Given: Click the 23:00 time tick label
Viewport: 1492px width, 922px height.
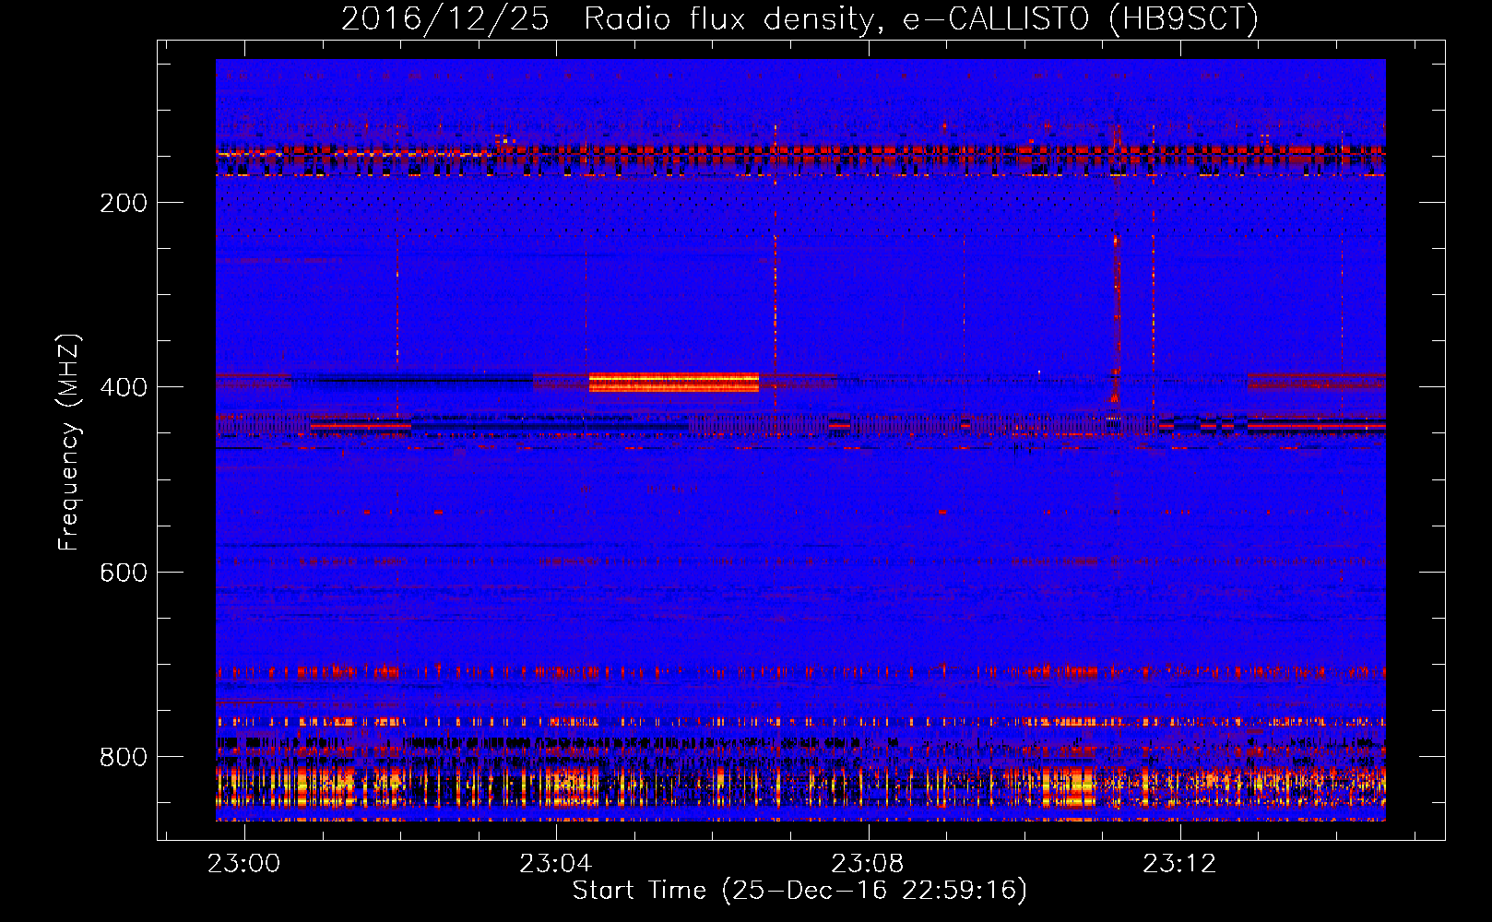Looking at the screenshot, I should [244, 864].
